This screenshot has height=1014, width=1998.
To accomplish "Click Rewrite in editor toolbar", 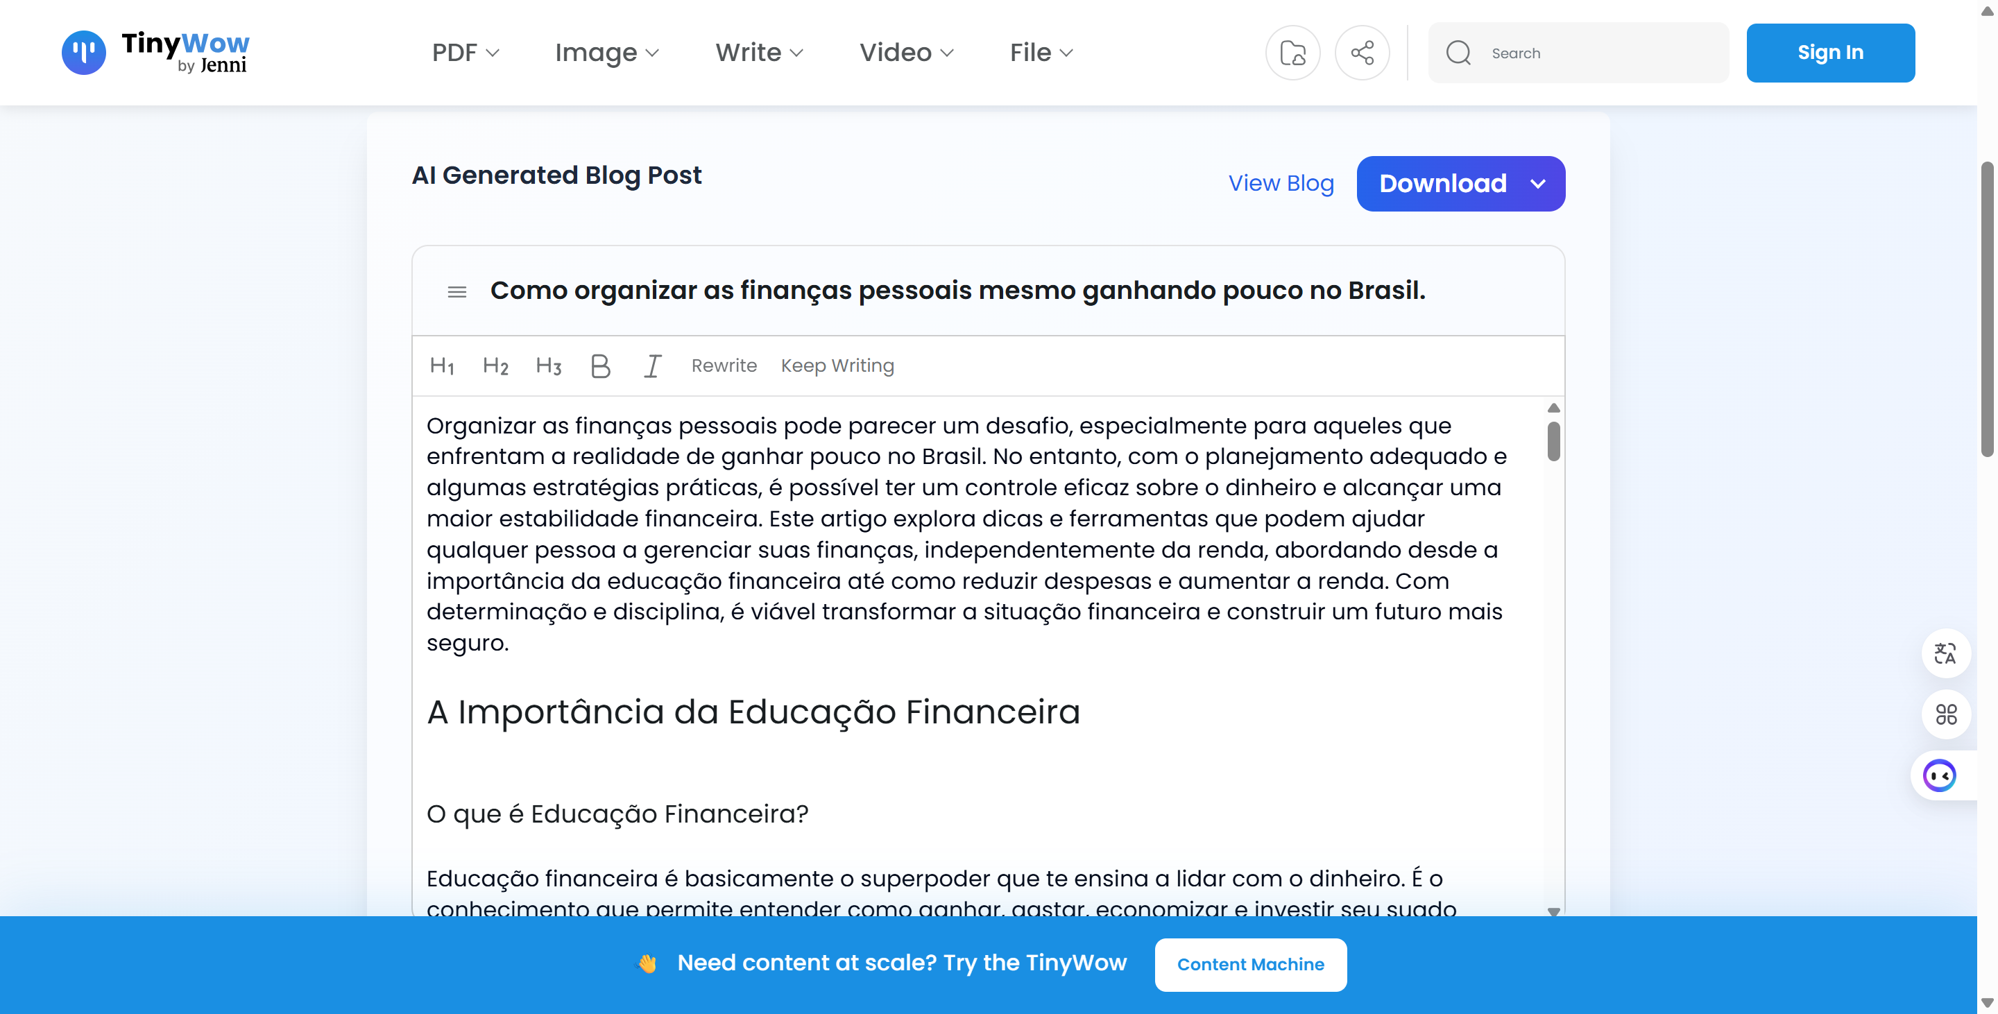I will click(x=724, y=365).
